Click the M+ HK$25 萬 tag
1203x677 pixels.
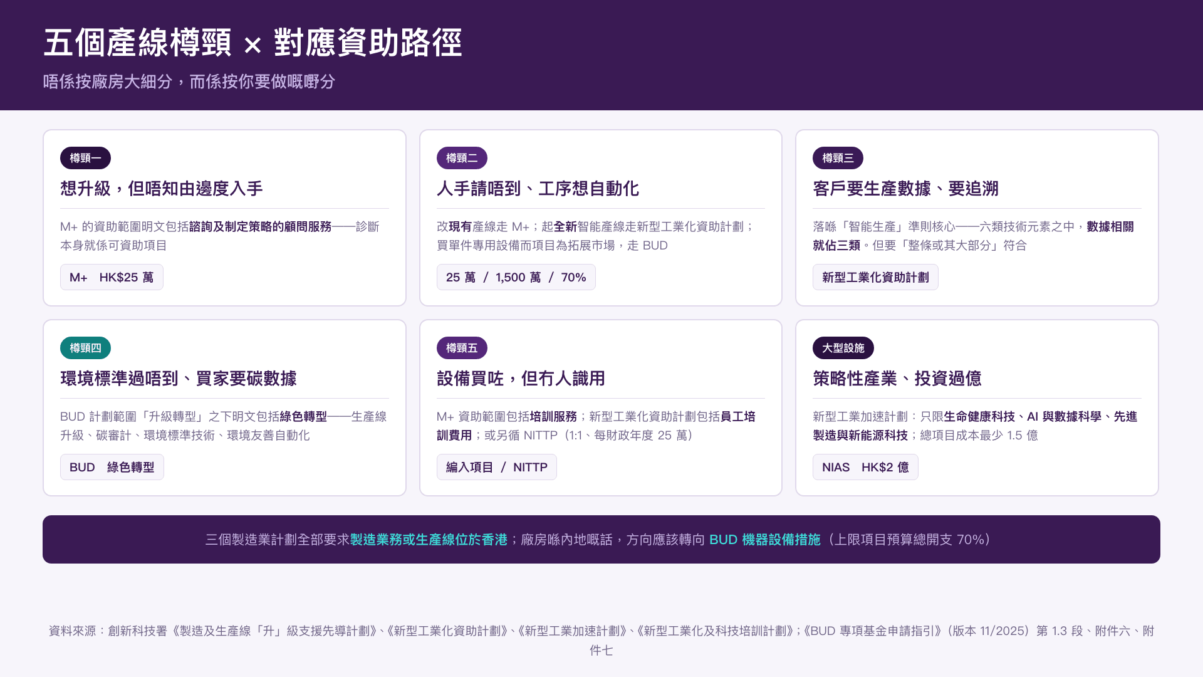(112, 277)
